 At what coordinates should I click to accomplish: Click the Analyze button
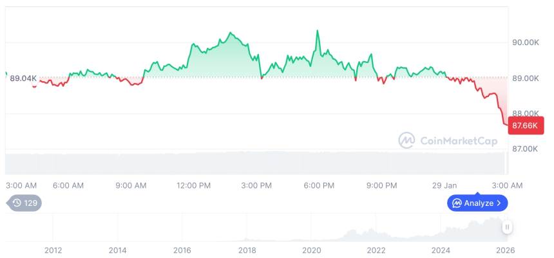tap(477, 203)
